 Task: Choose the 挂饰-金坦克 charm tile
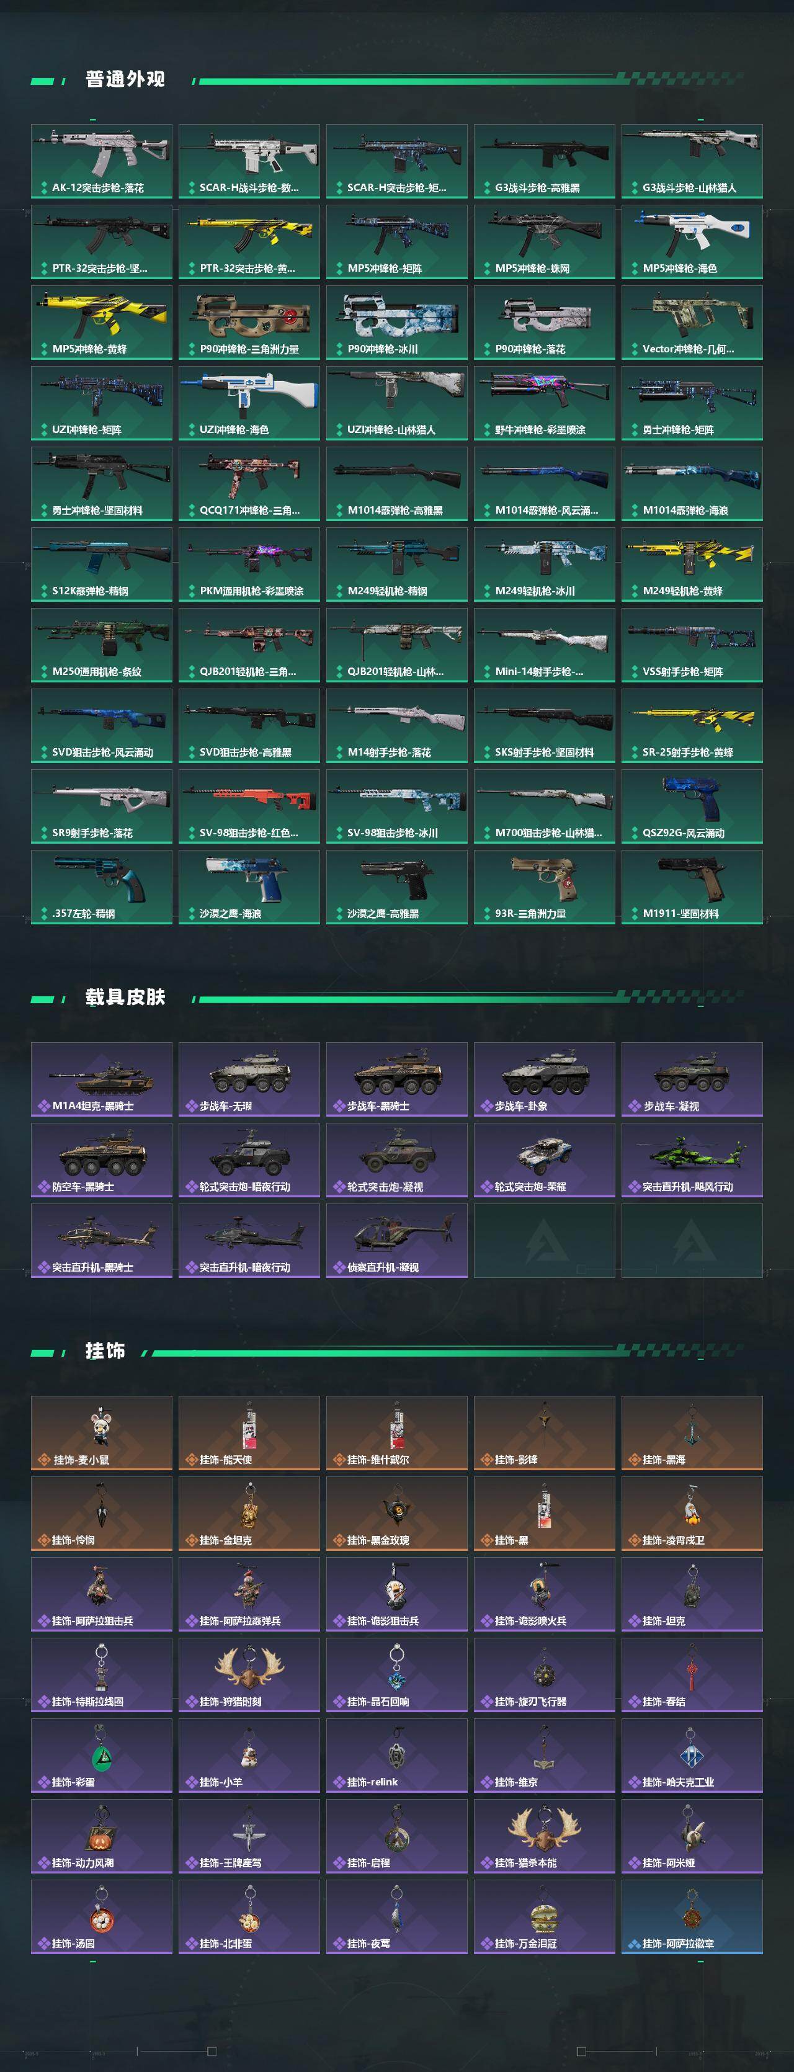tap(249, 1513)
